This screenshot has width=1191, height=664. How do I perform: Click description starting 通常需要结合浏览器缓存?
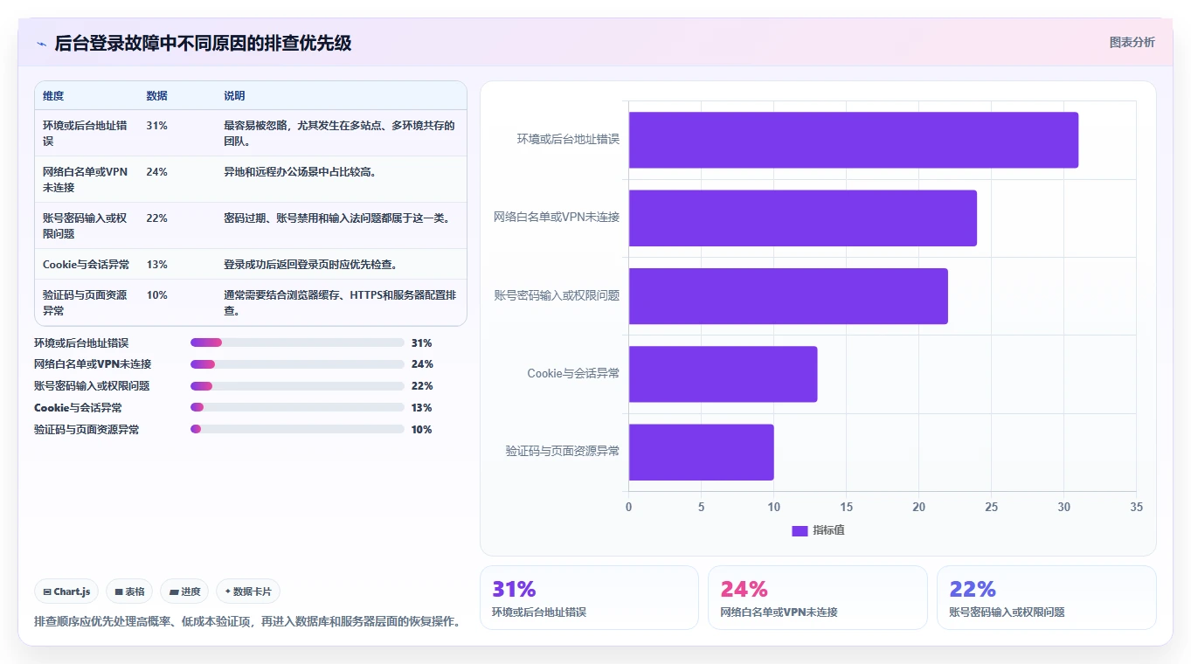(x=341, y=302)
